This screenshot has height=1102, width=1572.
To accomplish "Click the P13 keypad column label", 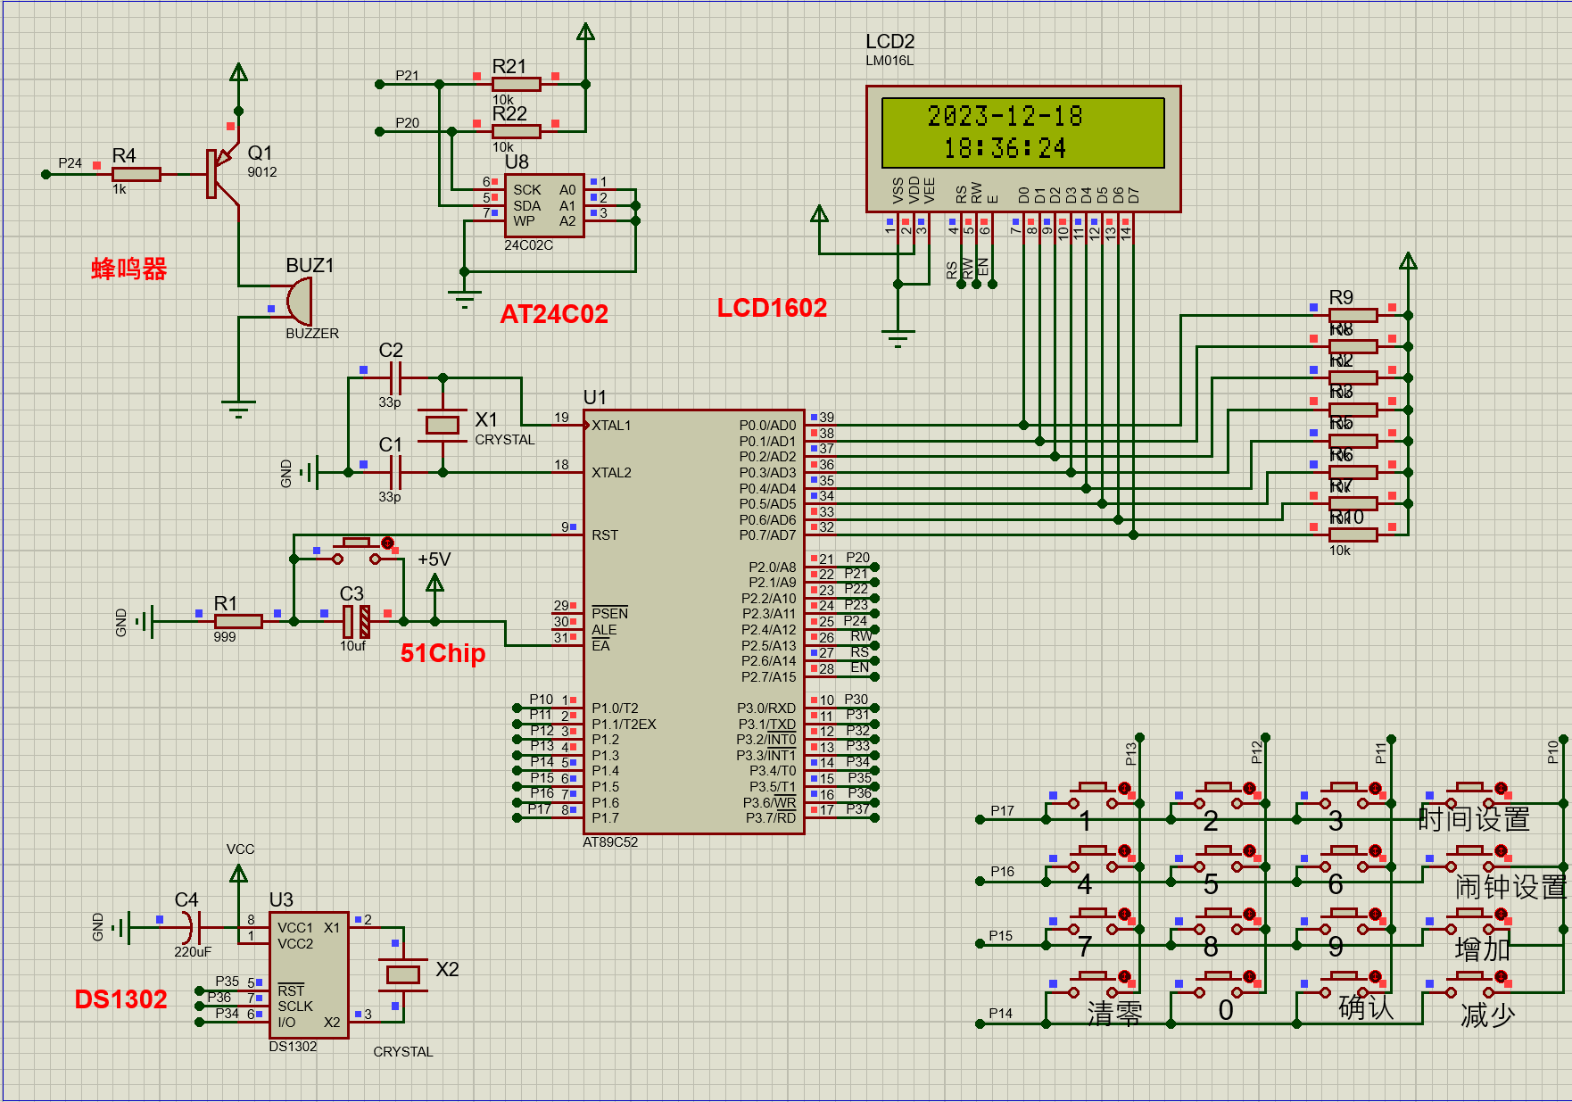I will [x=1131, y=754].
